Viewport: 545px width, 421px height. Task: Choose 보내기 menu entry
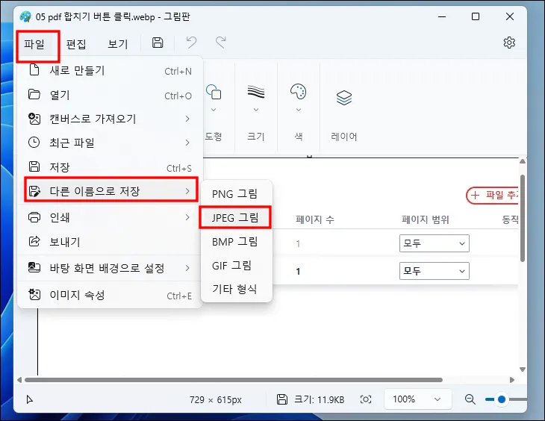[x=110, y=242]
